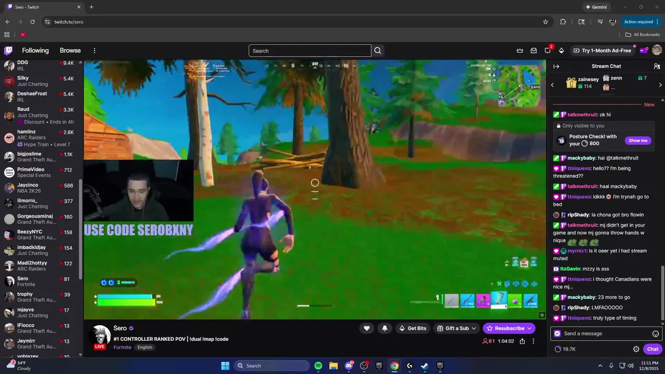Open the Fortnite category link
This screenshot has width=665, height=374.
[122, 347]
